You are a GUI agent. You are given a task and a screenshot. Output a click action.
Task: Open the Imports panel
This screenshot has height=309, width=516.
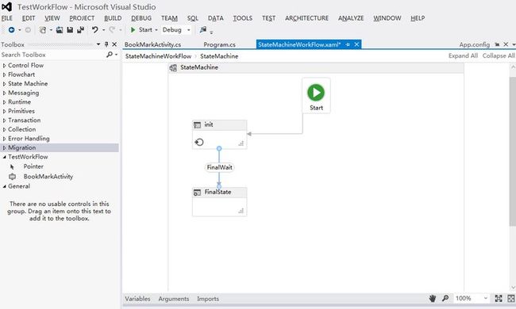tap(208, 299)
